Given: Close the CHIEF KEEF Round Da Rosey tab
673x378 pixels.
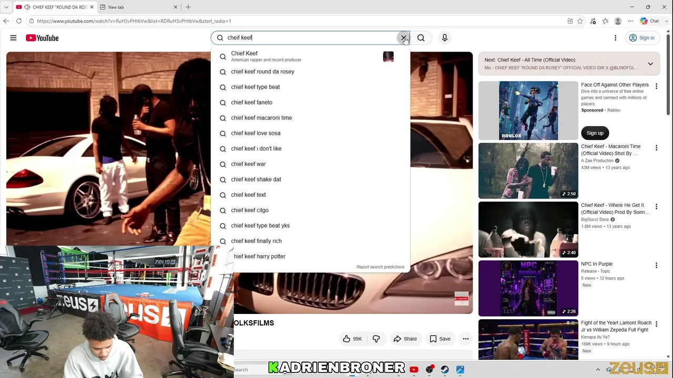Looking at the screenshot, I should (91, 7).
